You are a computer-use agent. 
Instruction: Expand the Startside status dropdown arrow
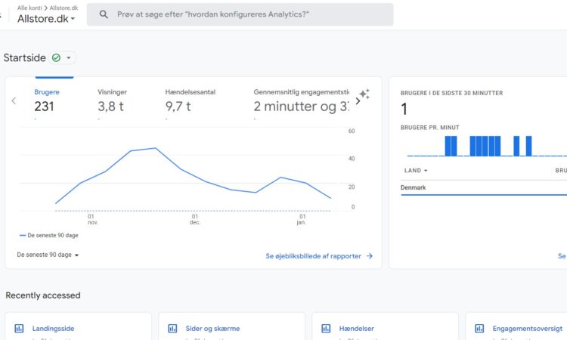[69, 58]
